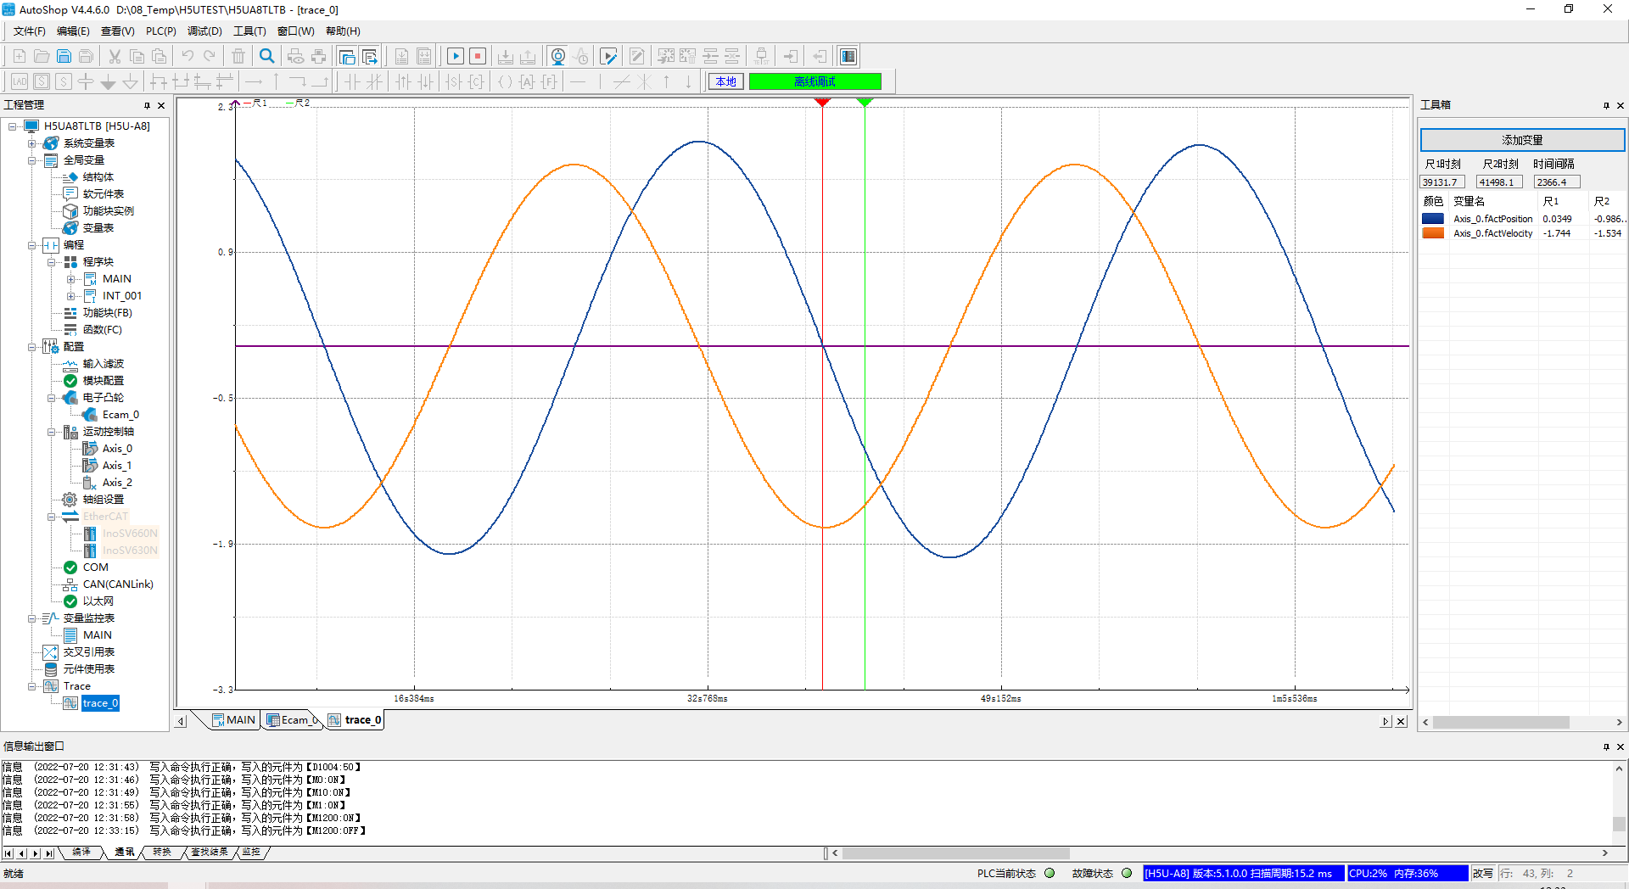Screen dimensions: 1629x889
Task: Click the red ruler 1 marker
Action: point(822,102)
